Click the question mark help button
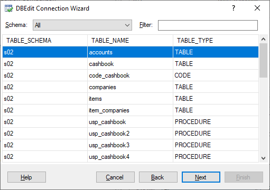Screen dimensions: 270x190 click(x=234, y=8)
